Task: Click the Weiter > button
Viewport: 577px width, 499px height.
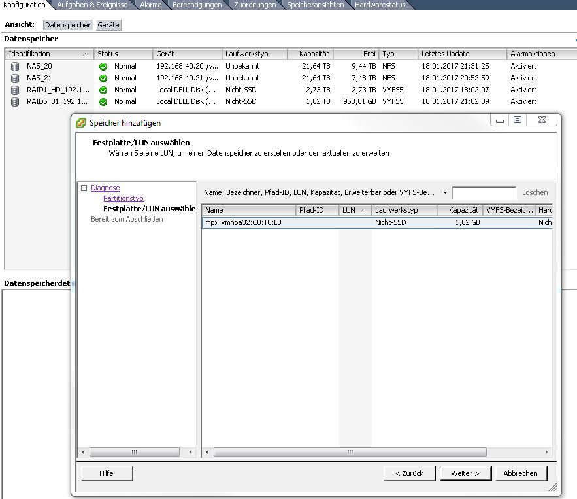Action: click(x=465, y=473)
